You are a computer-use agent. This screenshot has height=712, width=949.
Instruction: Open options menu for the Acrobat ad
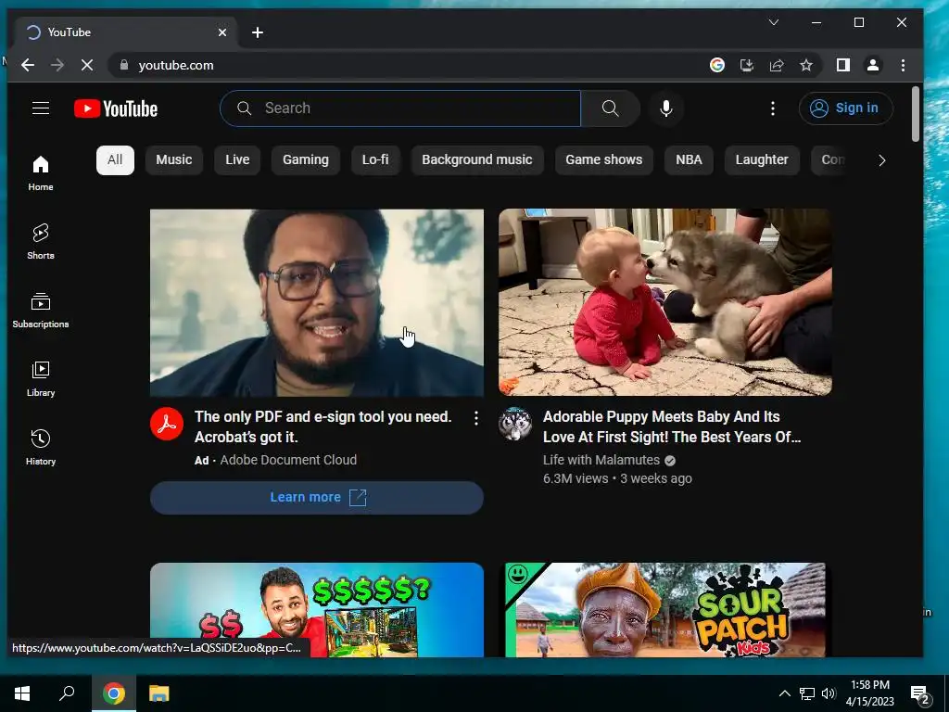coord(476,418)
